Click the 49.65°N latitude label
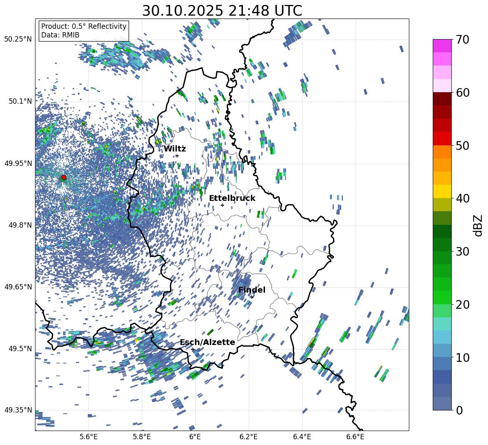The height and width of the screenshot is (445, 488). (18, 287)
